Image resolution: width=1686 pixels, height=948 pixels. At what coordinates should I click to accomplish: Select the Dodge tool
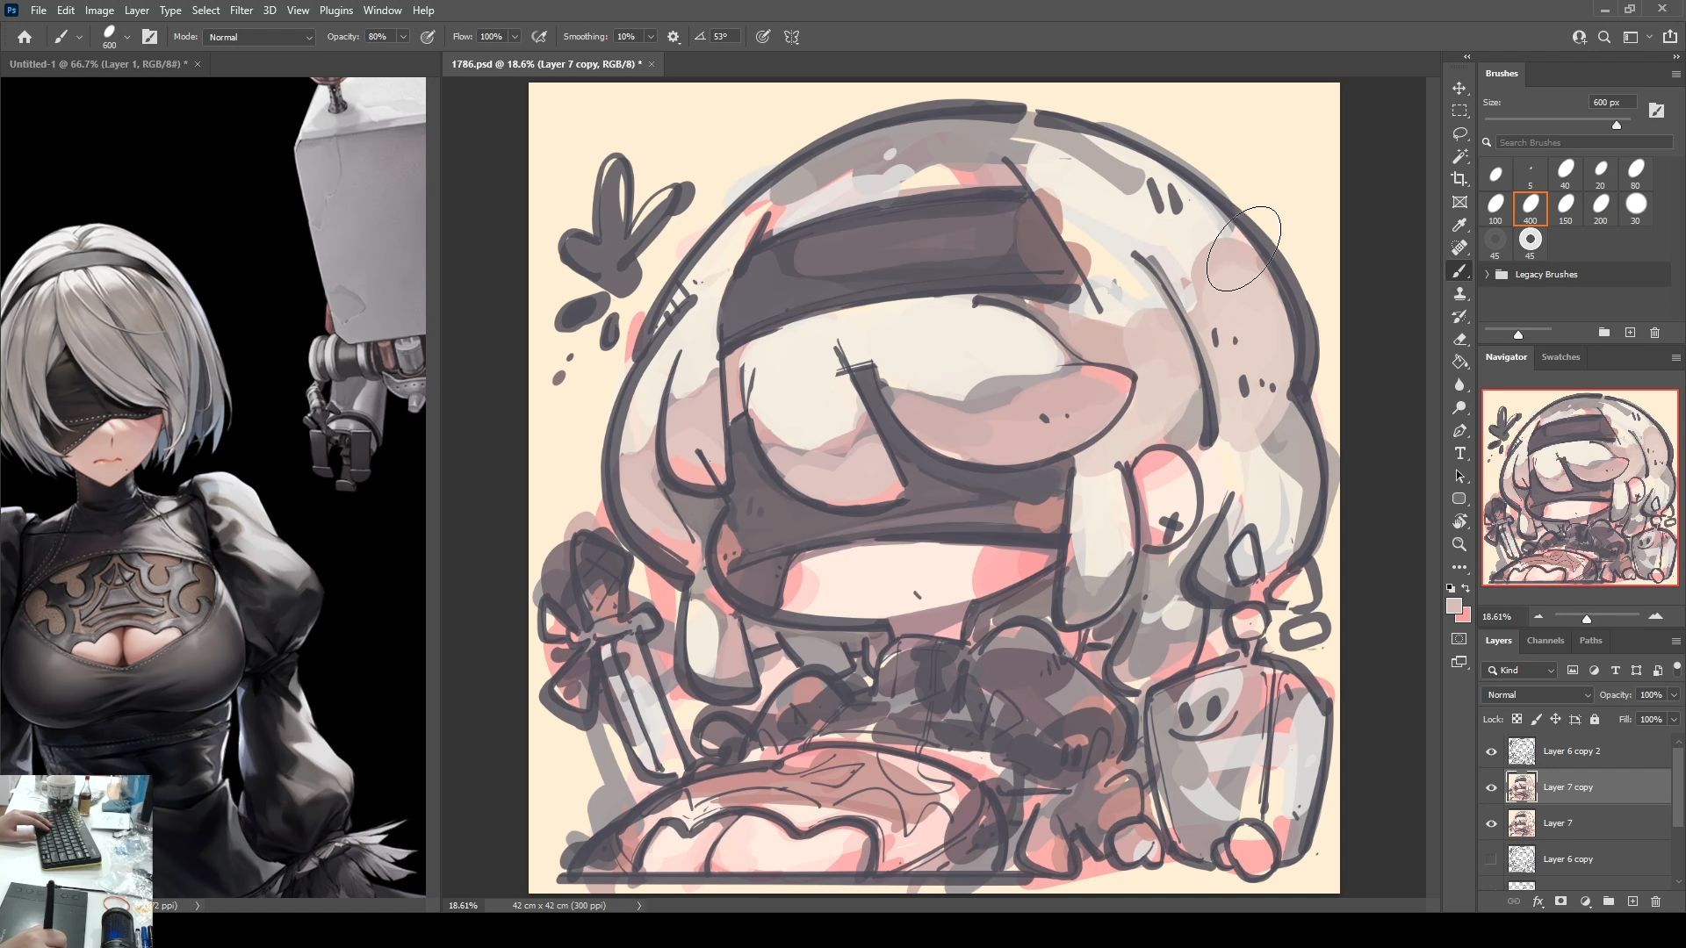click(1459, 407)
